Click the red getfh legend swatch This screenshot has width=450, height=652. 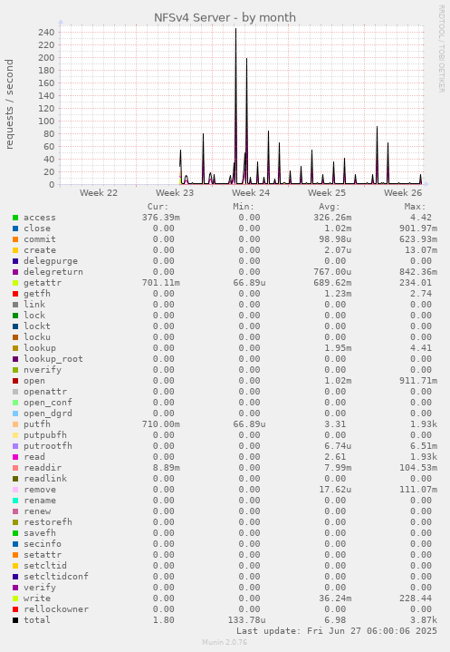[15, 294]
